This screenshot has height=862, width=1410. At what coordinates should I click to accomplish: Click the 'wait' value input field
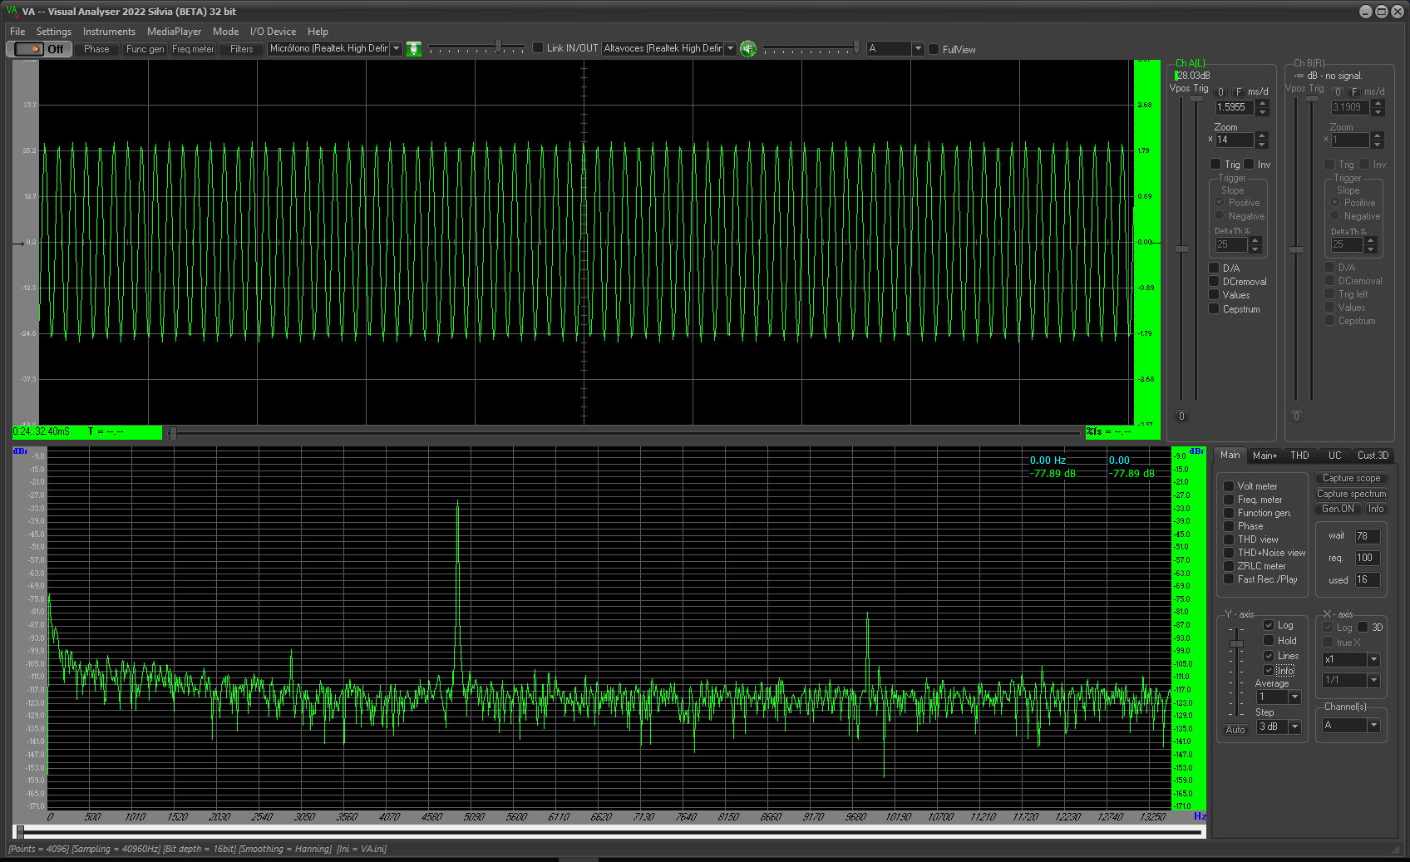(x=1367, y=536)
